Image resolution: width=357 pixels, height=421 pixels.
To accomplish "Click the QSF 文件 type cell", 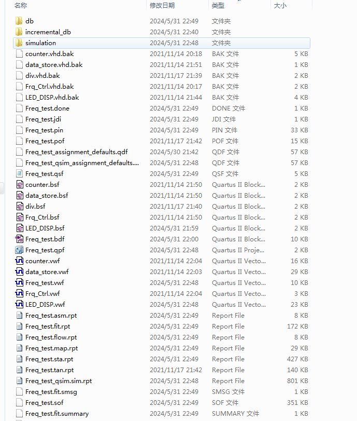I will tap(225, 174).
